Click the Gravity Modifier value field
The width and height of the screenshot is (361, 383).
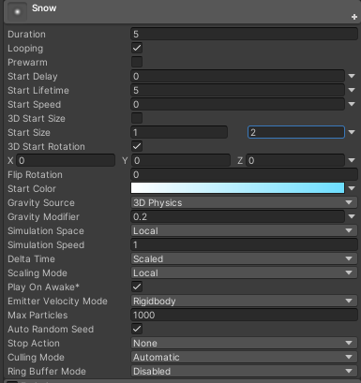[237, 216]
